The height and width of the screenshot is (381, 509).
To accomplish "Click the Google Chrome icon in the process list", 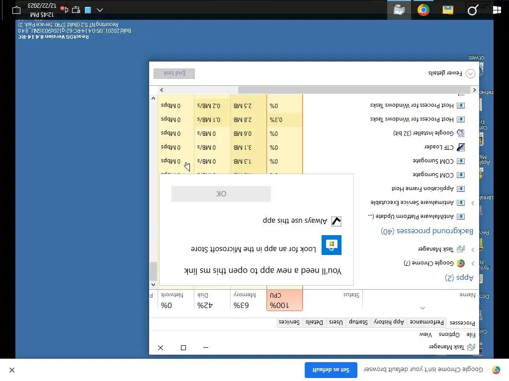I will [x=461, y=263].
